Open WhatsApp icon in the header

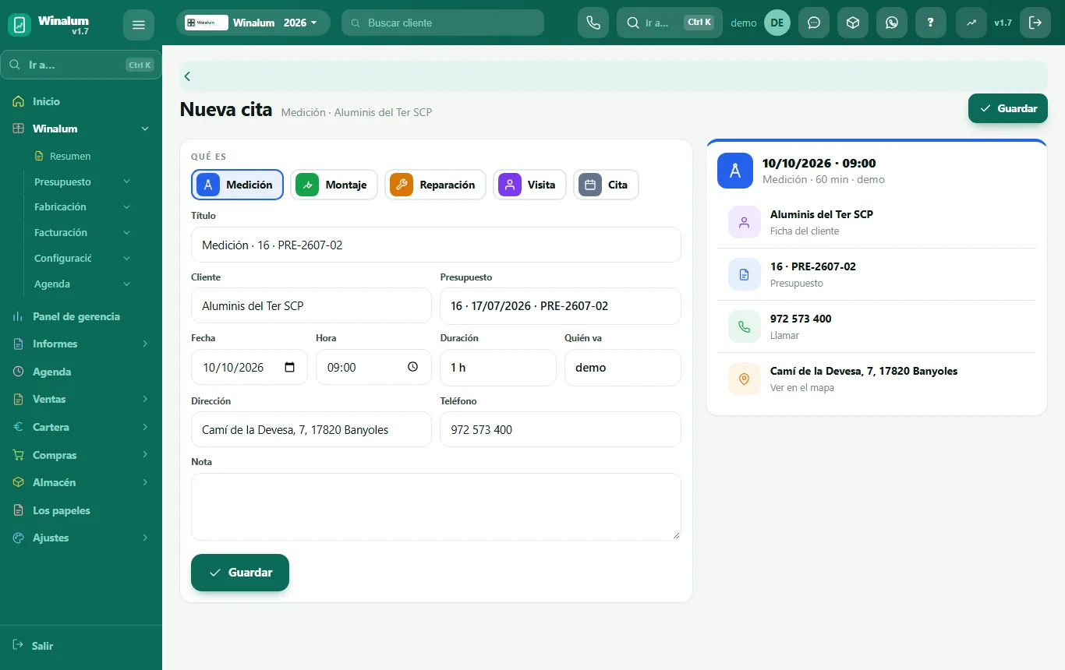[892, 23]
